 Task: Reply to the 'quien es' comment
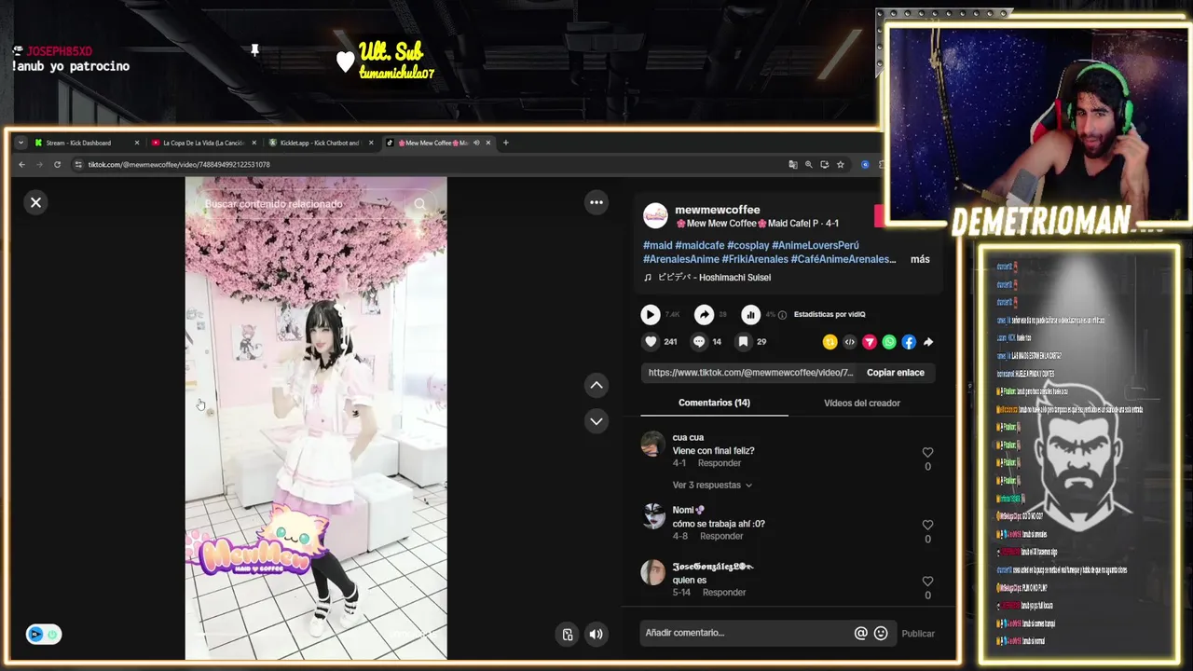tap(724, 592)
